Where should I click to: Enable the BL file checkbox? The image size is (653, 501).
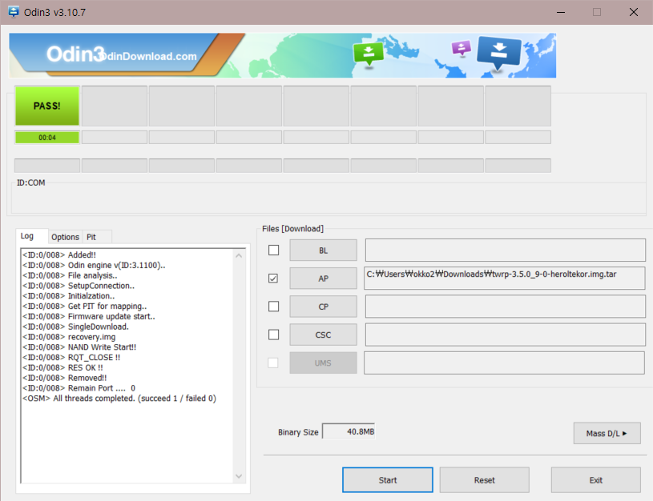point(273,250)
